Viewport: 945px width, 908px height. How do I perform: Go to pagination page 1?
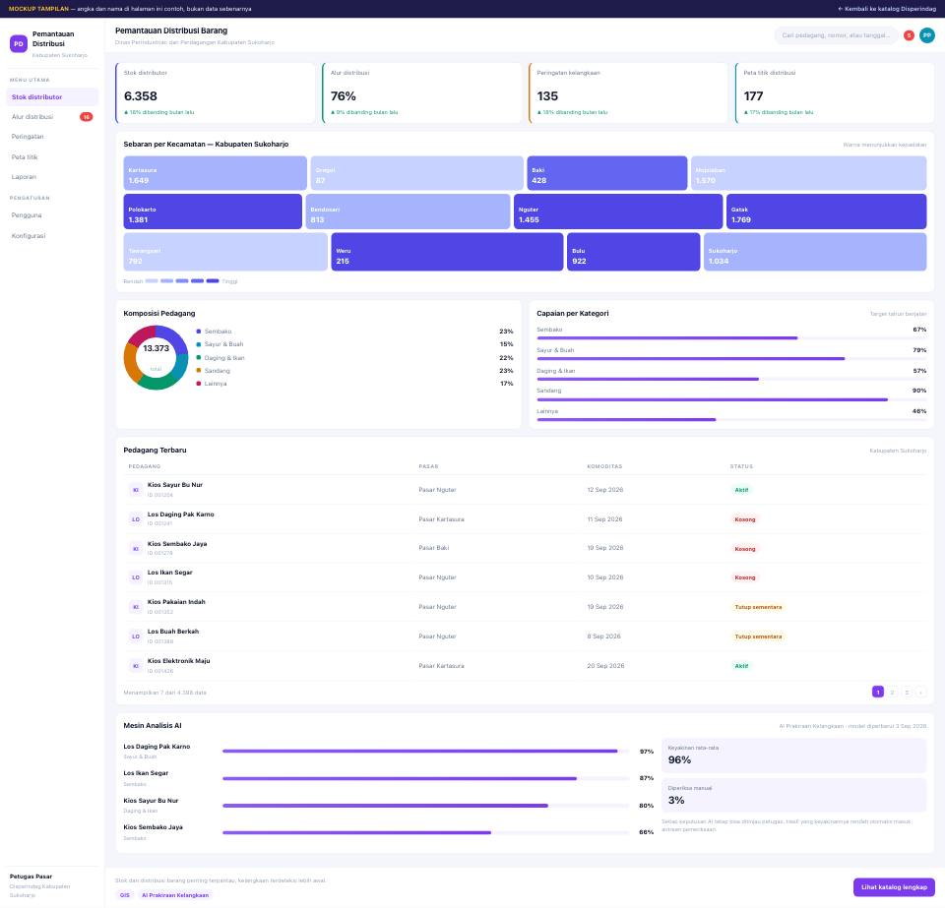click(x=878, y=693)
